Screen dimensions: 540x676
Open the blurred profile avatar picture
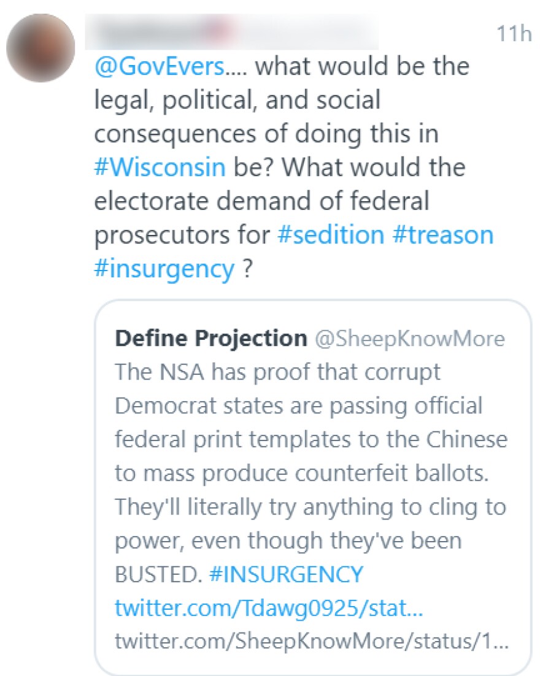point(40,48)
